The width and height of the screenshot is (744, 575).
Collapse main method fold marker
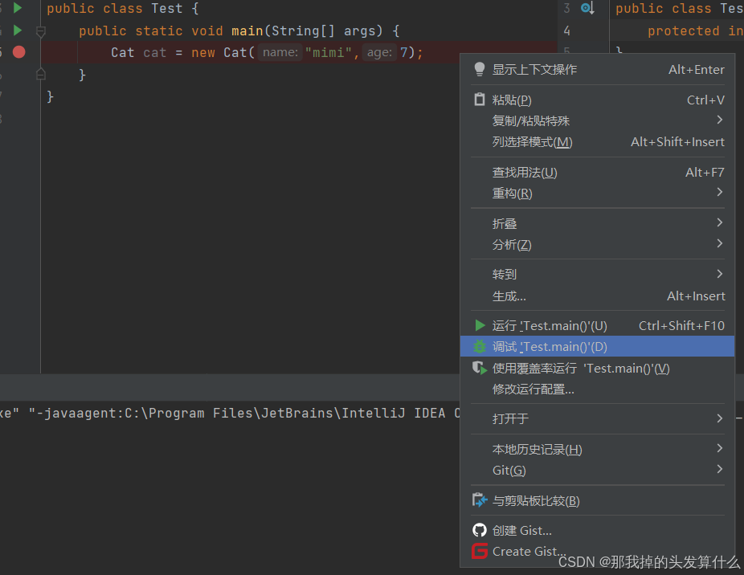41,32
